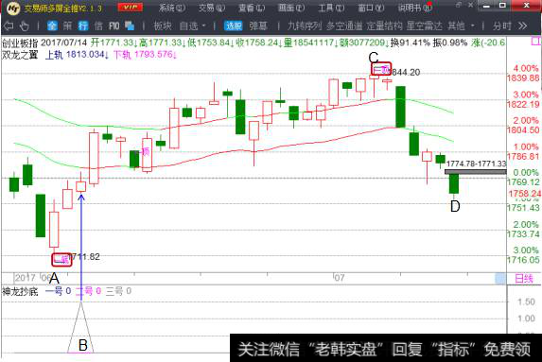The image size is (542, 362).
Task: Click the highlighted 选股 button
Action: (x=234, y=26)
